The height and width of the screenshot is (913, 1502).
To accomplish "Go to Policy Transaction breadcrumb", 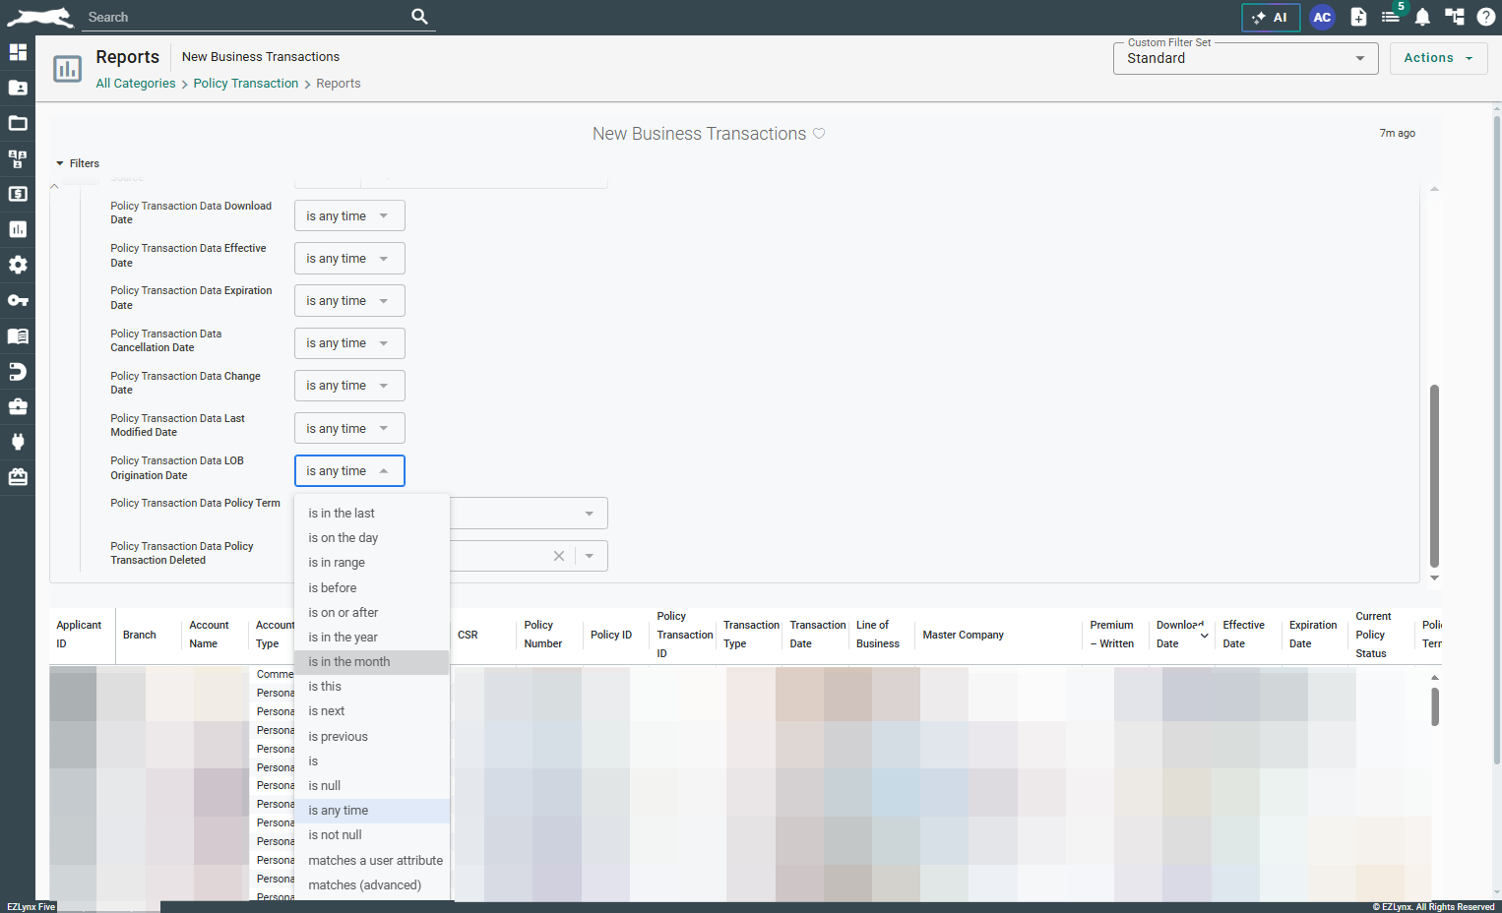I will (x=246, y=84).
